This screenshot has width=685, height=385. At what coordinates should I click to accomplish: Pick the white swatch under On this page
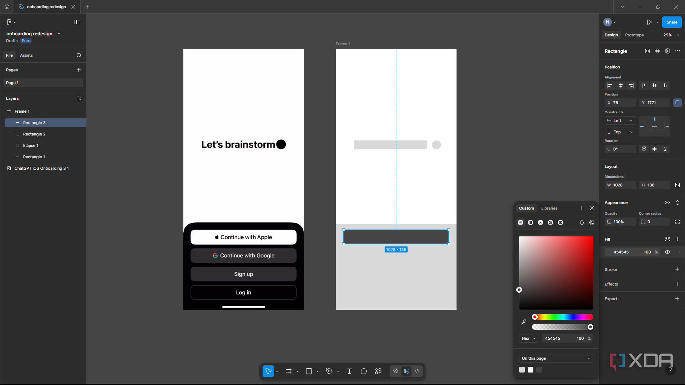click(531, 370)
